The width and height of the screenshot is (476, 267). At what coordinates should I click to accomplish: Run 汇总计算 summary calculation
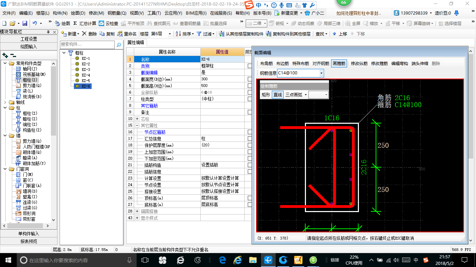pos(85,23)
